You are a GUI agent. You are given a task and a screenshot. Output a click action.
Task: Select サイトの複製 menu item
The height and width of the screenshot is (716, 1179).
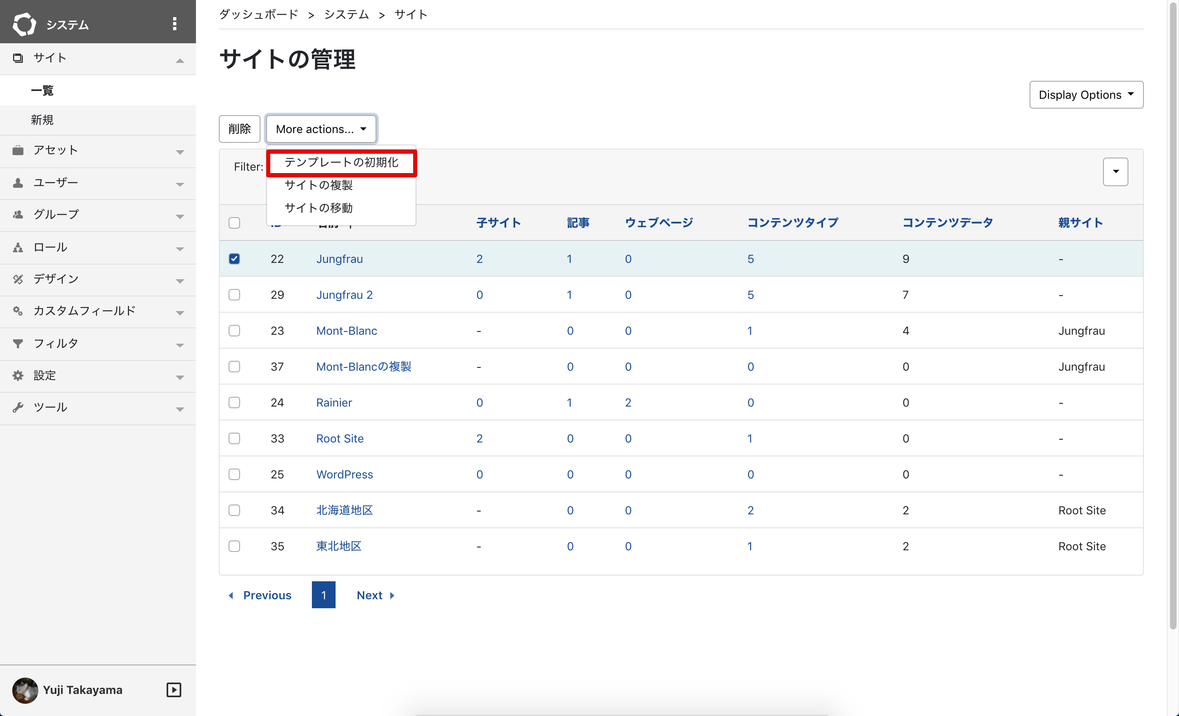click(341, 185)
